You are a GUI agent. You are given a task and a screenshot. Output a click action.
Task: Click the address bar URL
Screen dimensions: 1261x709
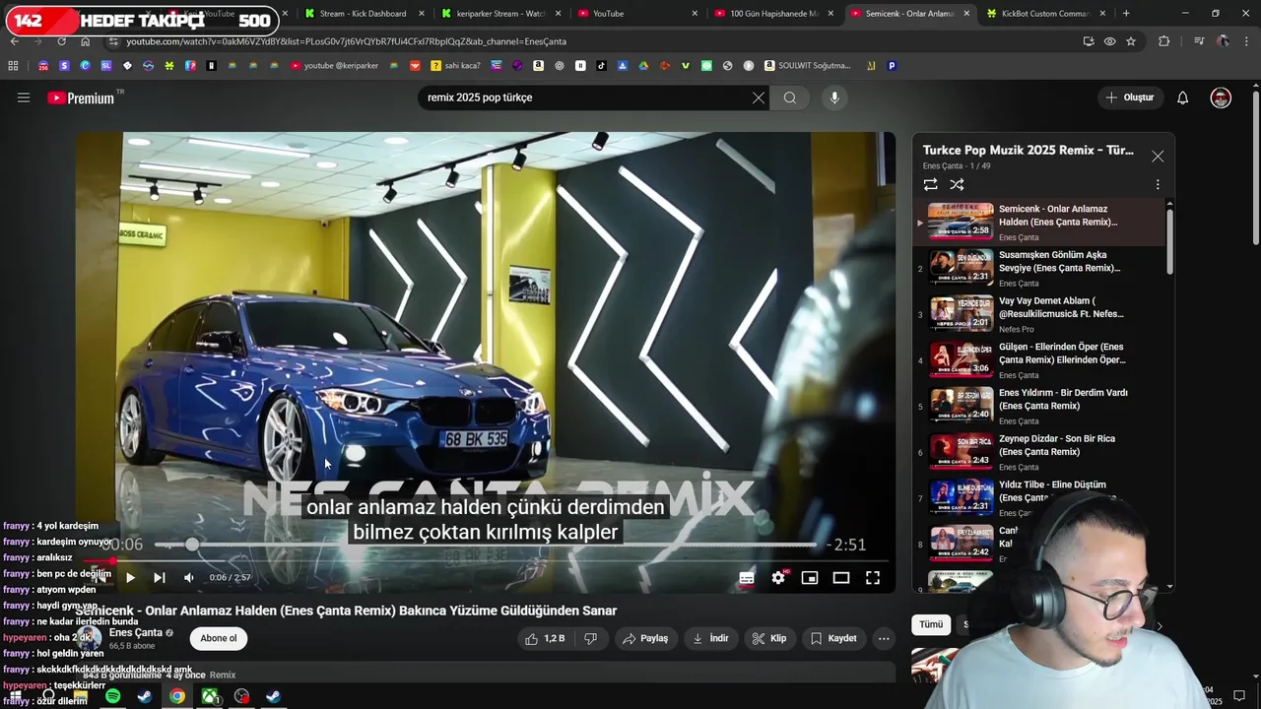coord(345,41)
